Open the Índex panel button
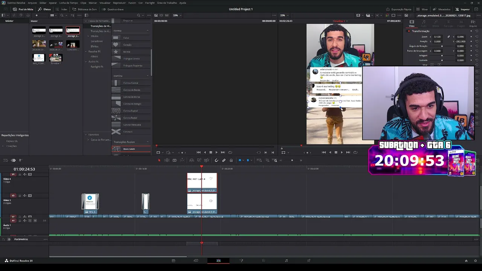Screen dimensions: 482x271 (x=62, y=9)
